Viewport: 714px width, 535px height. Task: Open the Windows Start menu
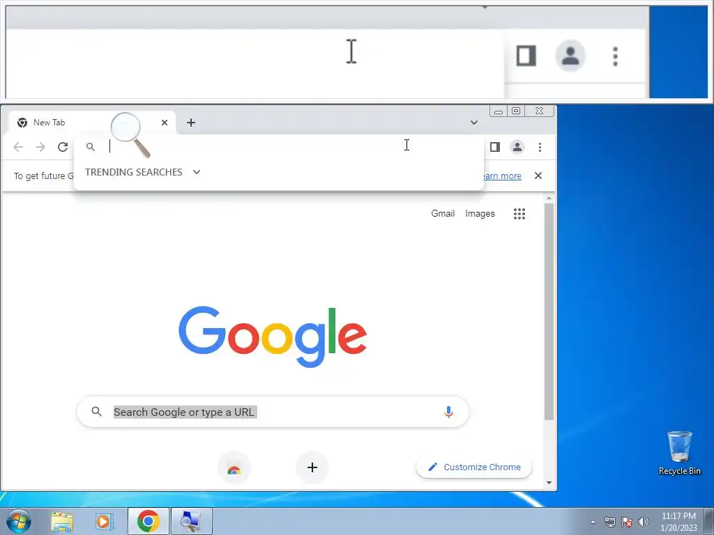point(18,521)
